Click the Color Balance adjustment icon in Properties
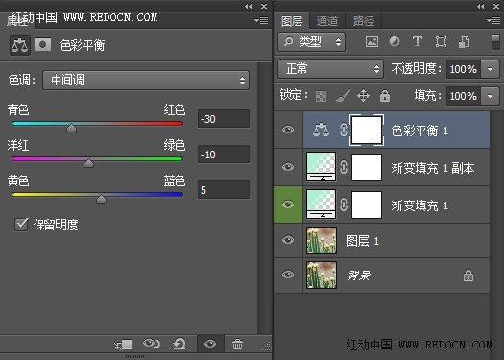504x360 pixels. coord(20,45)
